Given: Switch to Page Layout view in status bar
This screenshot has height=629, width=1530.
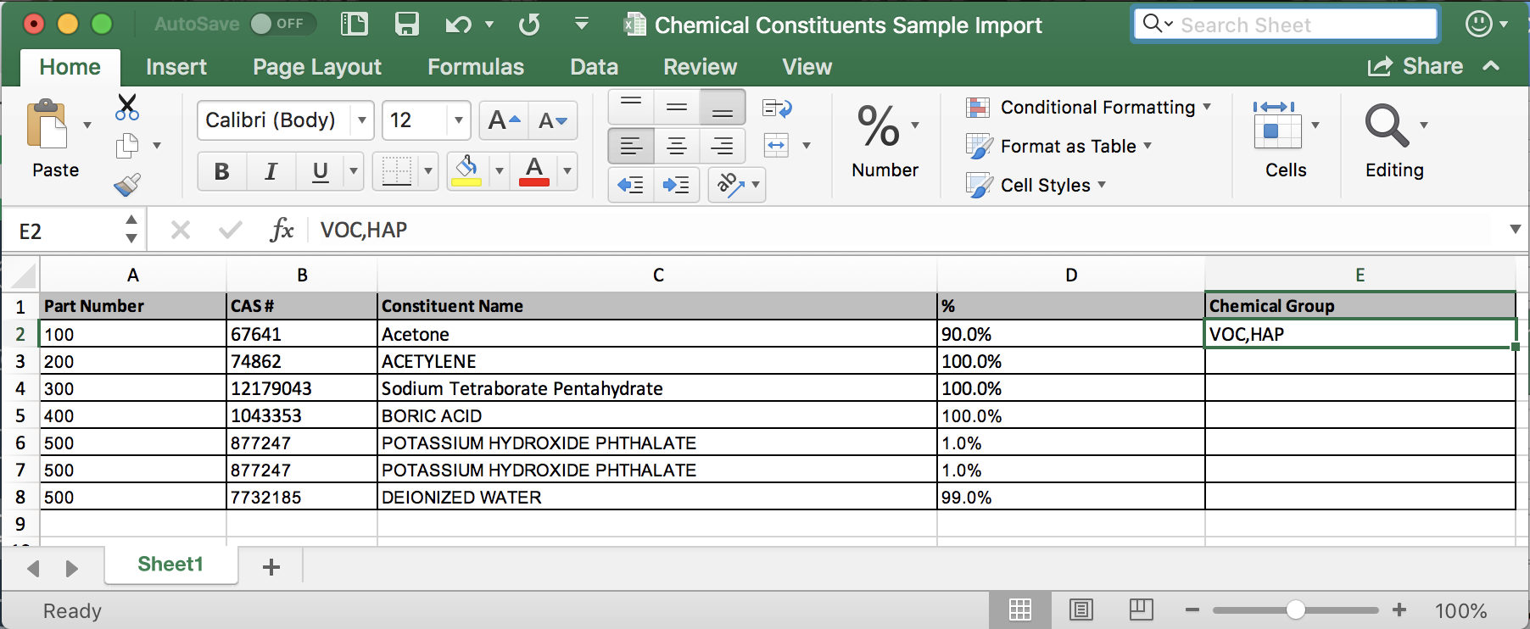Looking at the screenshot, I should [1080, 610].
